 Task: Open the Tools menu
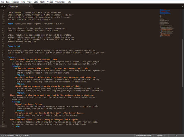42,2
